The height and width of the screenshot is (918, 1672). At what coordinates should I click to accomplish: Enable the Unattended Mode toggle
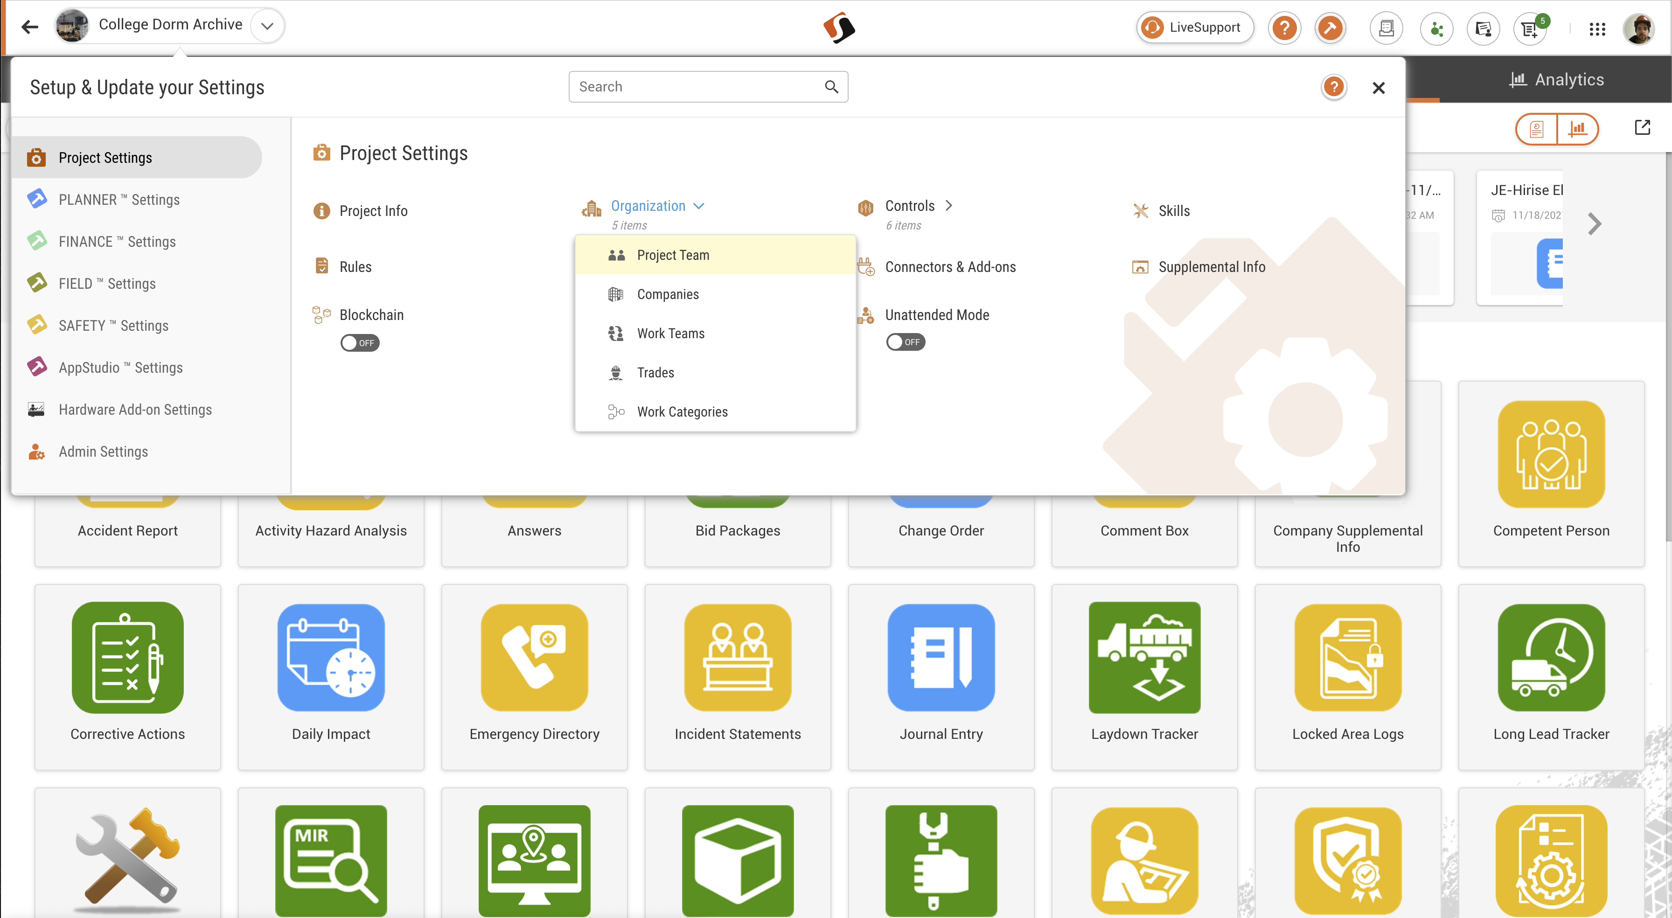(906, 342)
